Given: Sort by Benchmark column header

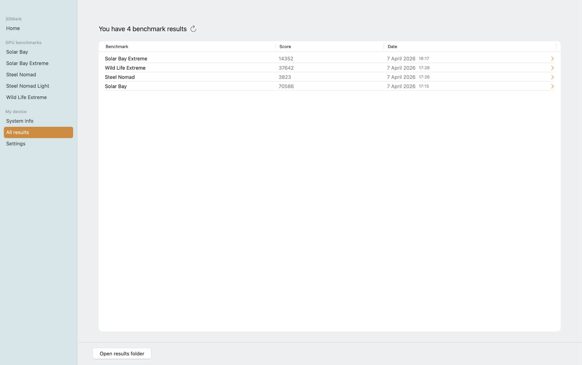Looking at the screenshot, I should point(117,47).
